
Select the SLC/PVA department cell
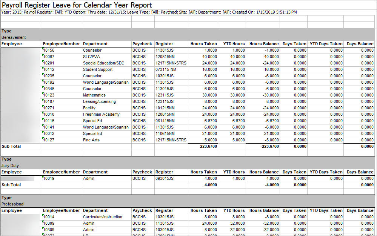point(92,57)
